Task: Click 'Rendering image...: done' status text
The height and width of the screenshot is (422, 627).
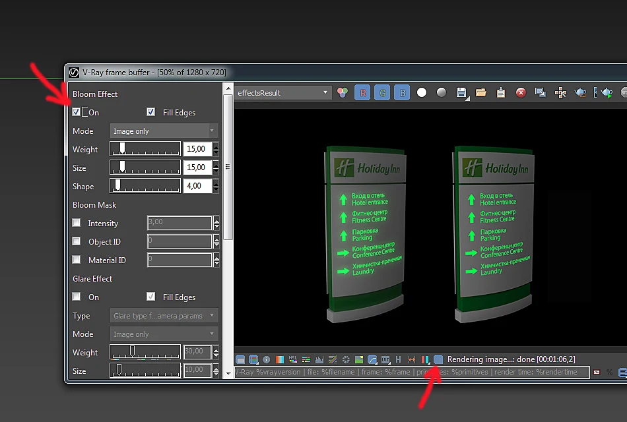Action: (x=511, y=359)
